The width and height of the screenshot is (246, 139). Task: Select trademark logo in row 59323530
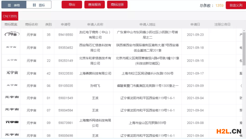[12, 73]
